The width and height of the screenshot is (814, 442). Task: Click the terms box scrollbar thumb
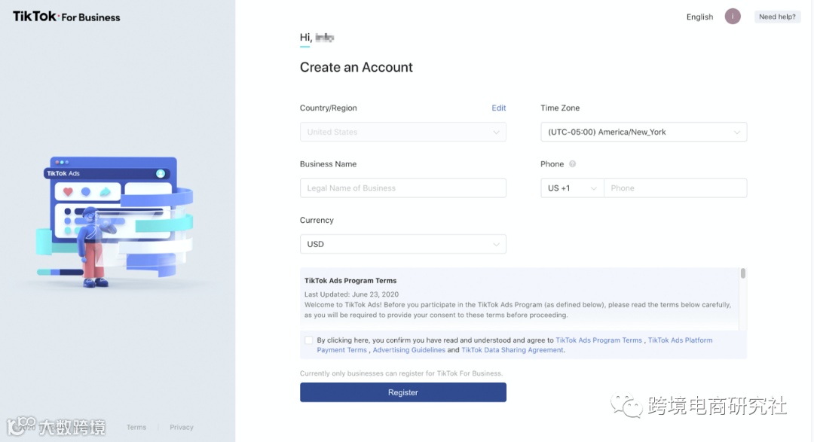(743, 274)
